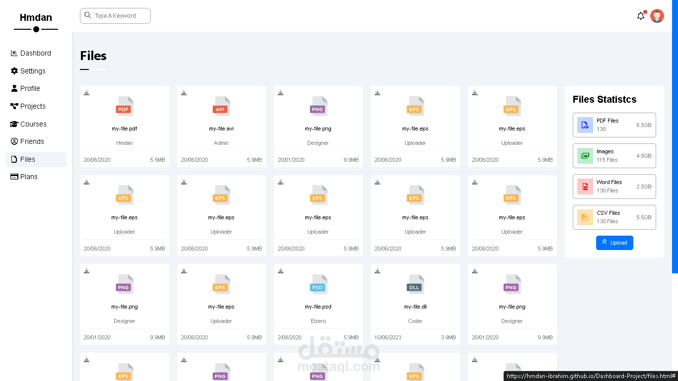678x381 pixels.
Task: Click the Word Files statistics icon
Action: click(585, 187)
